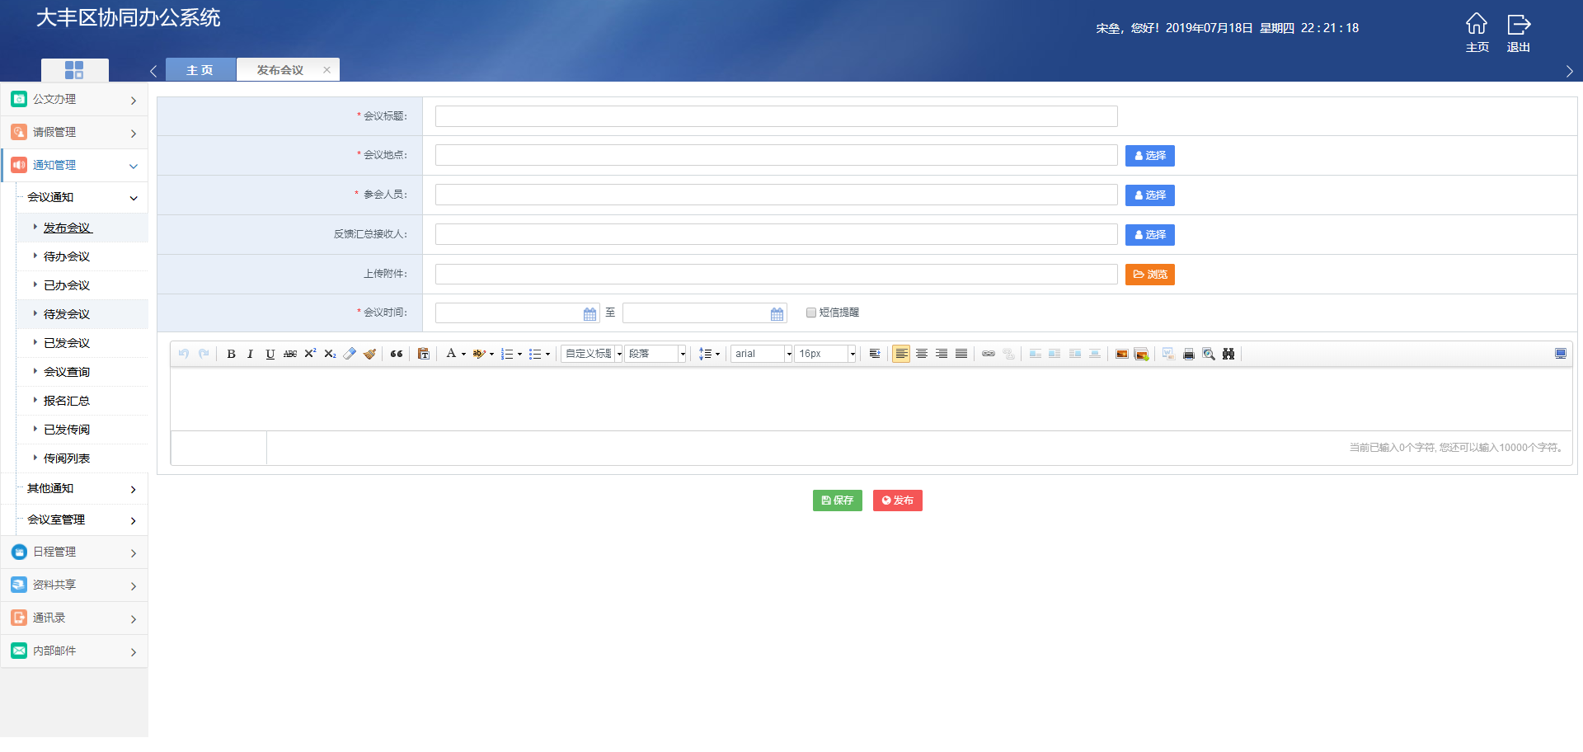1583x752 pixels.
Task: Open 会议查询 in the sidebar
Action: 67,373
